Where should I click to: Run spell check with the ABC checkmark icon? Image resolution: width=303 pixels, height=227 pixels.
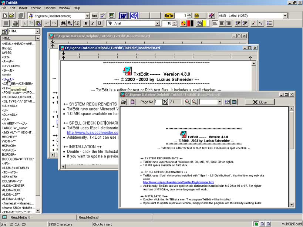102,16
